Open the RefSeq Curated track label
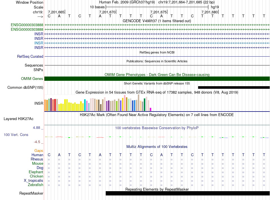 click(x=30, y=57)
